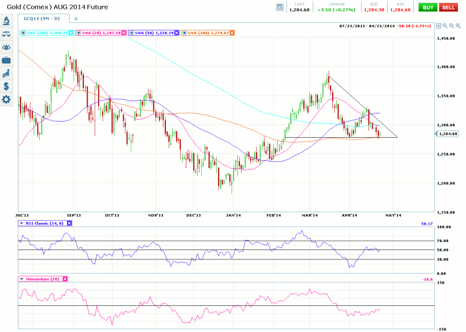Open the gear settings icon in sidebar
Image resolution: width=466 pixels, height=332 pixels.
(6, 99)
